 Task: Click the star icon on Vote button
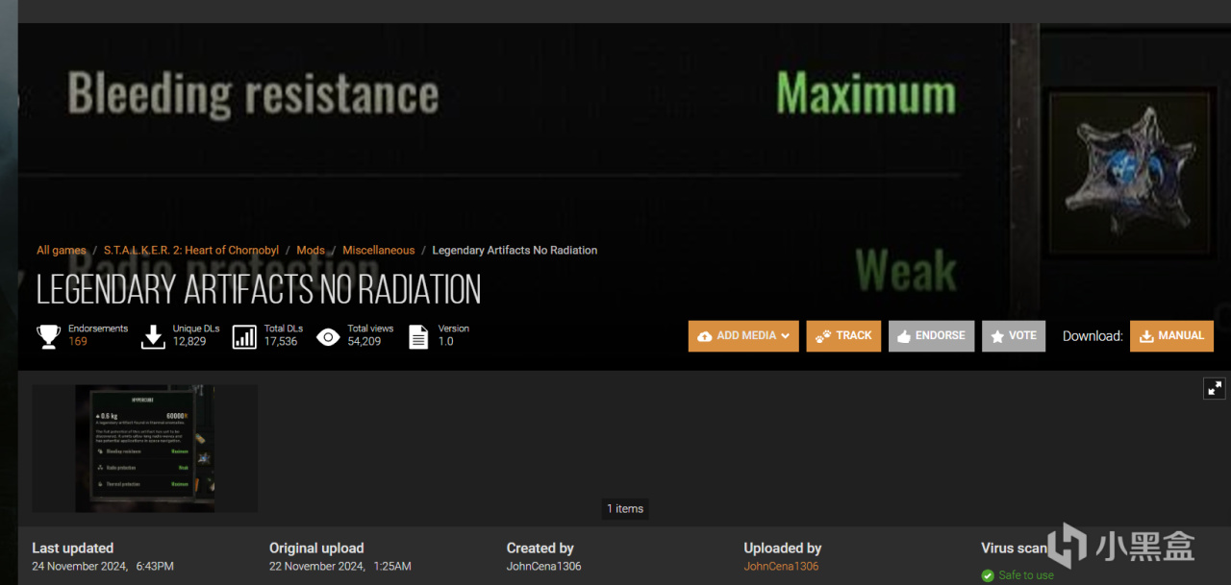coord(997,336)
